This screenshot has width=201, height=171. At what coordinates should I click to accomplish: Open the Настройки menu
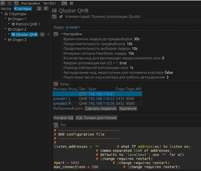(x=30, y=3)
